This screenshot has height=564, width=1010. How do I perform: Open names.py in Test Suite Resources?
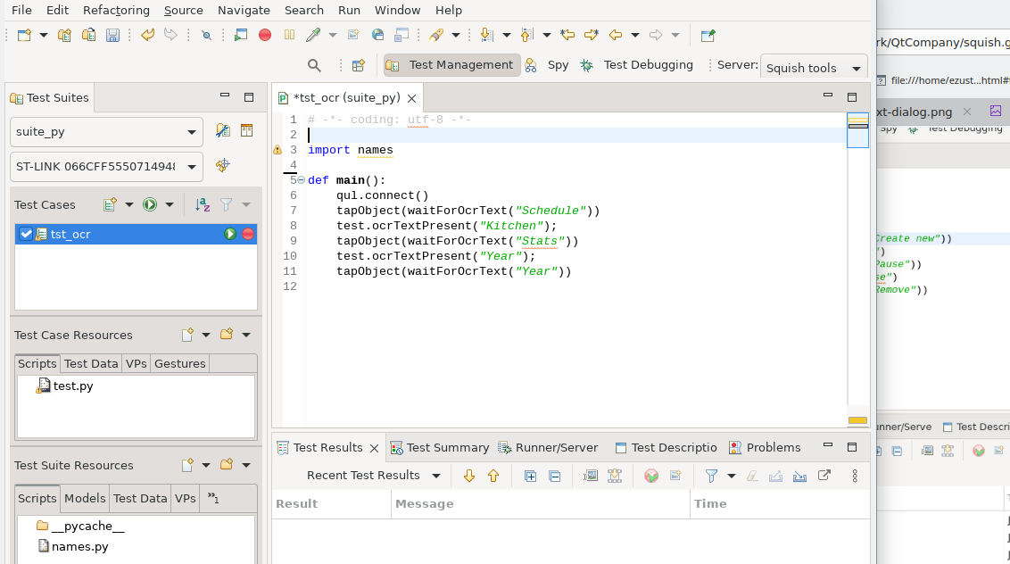pos(79,546)
